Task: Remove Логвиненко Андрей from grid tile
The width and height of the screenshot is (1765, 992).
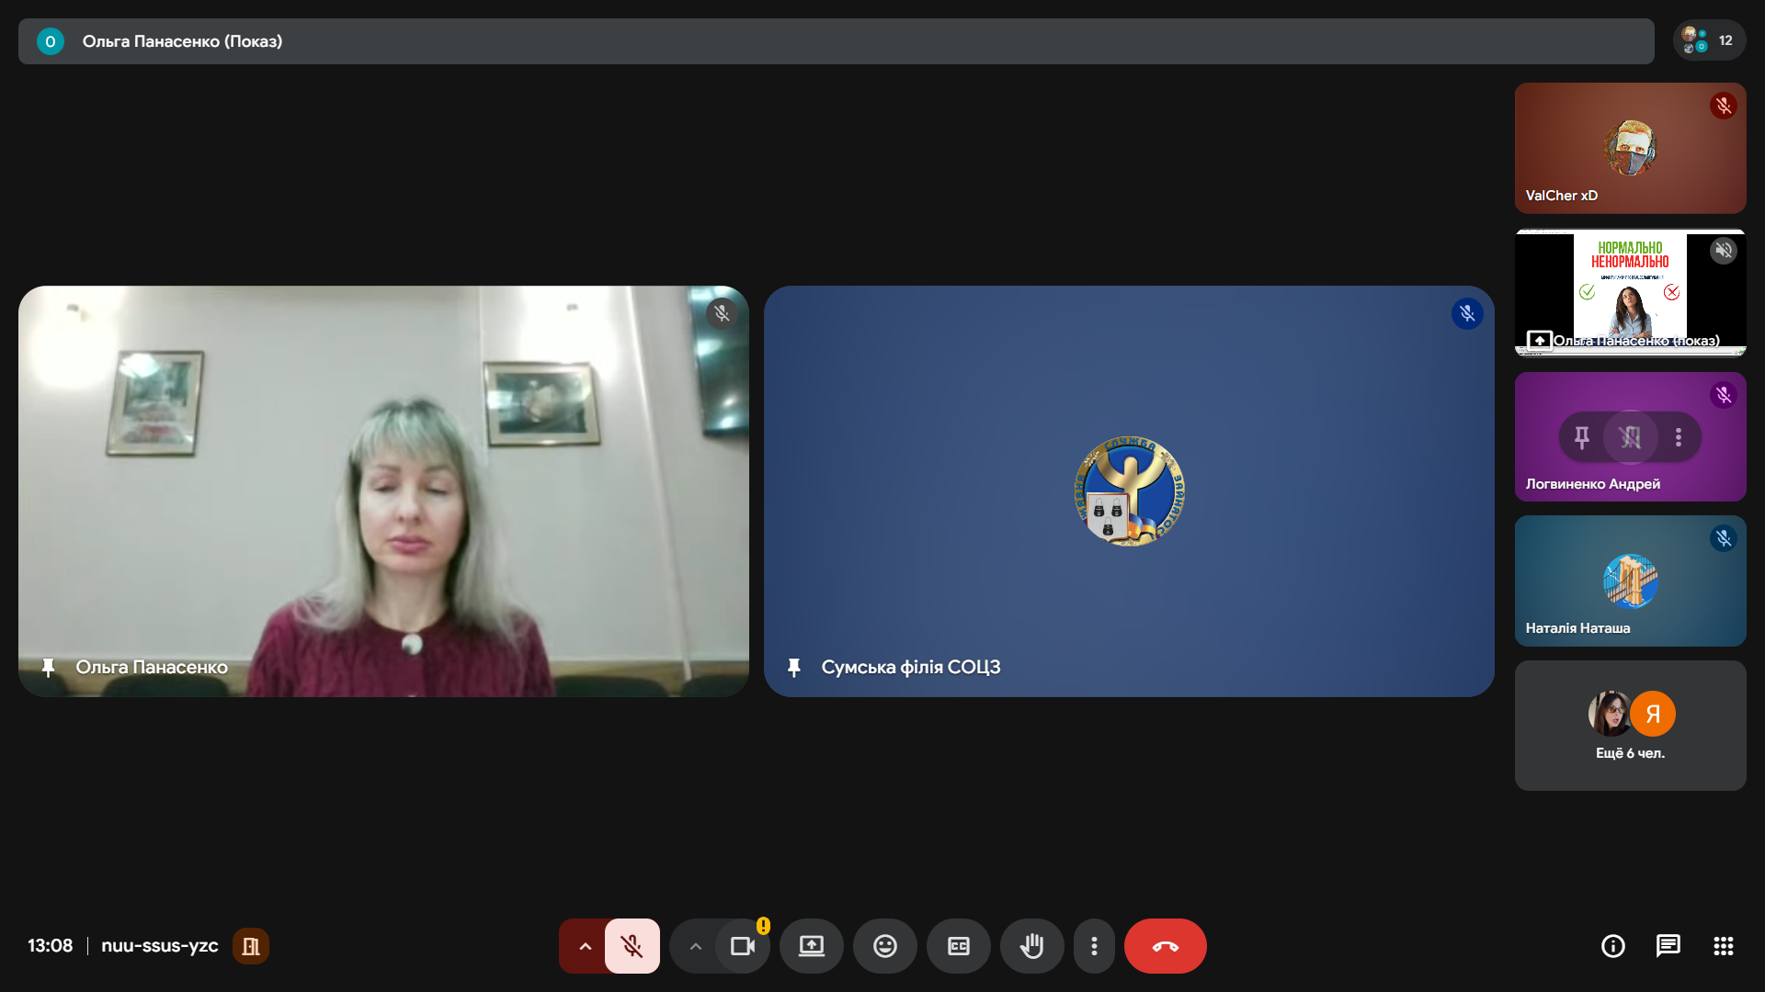Action: click(1630, 437)
